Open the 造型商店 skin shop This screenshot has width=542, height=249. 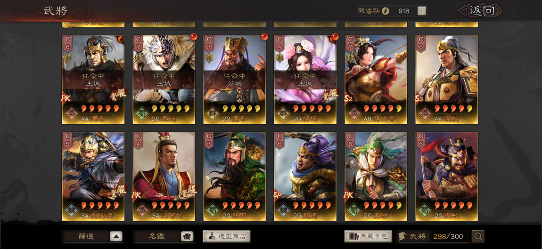[x=226, y=237]
